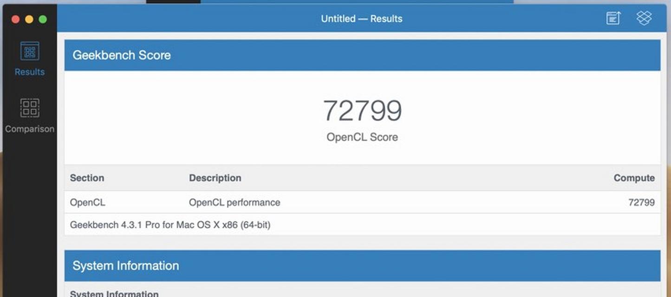
Task: Select the OpenCL performance description cell
Action: (235, 202)
